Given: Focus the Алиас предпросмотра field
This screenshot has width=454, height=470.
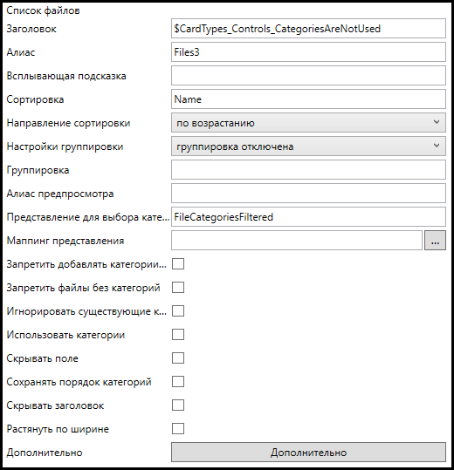Looking at the screenshot, I should coord(308,194).
